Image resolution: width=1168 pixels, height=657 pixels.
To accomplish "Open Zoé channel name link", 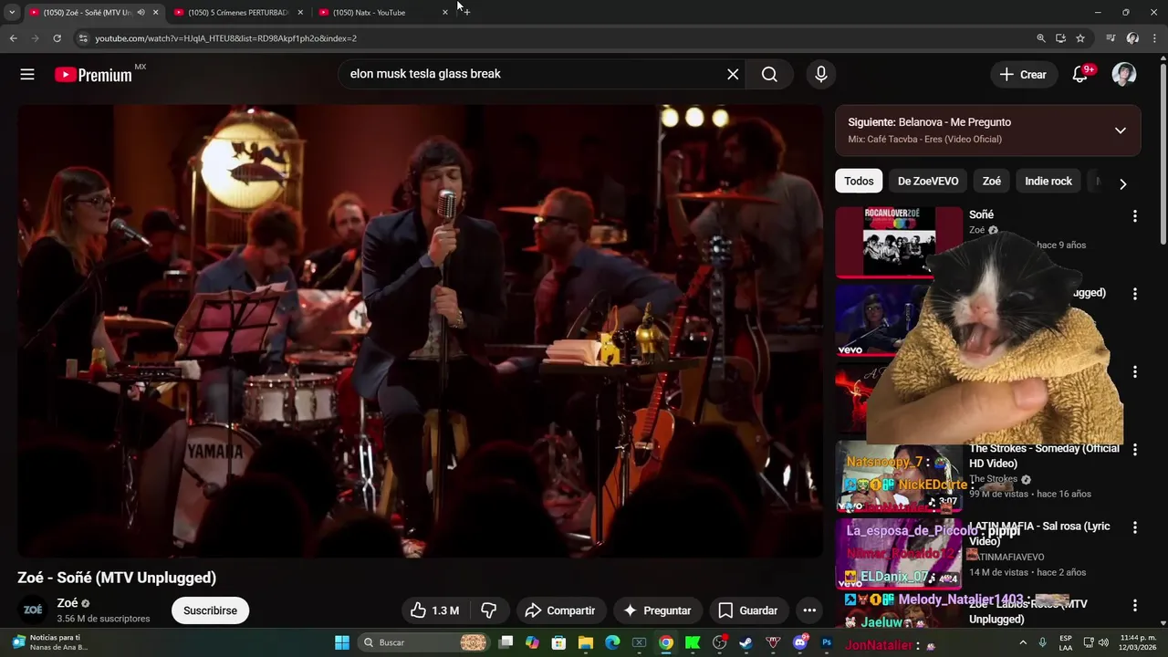I will [x=68, y=603].
